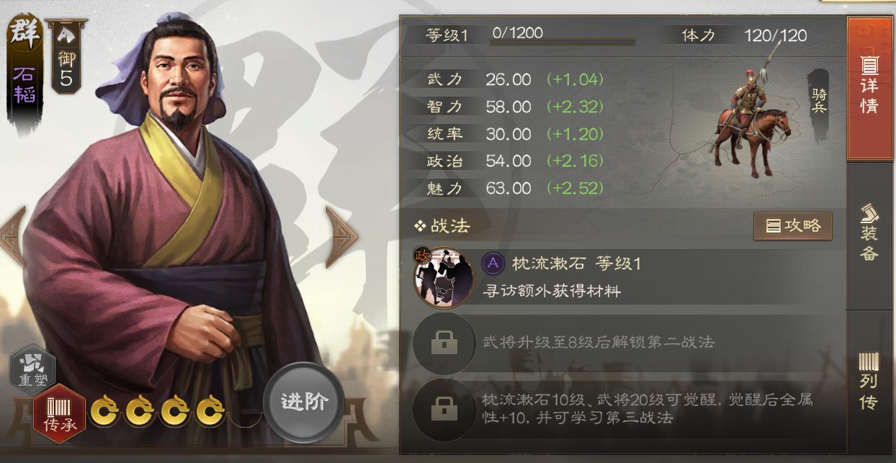Viewport: 896px width, 463px height.
Task: Click the level experience progress bar
Action: 562,42
